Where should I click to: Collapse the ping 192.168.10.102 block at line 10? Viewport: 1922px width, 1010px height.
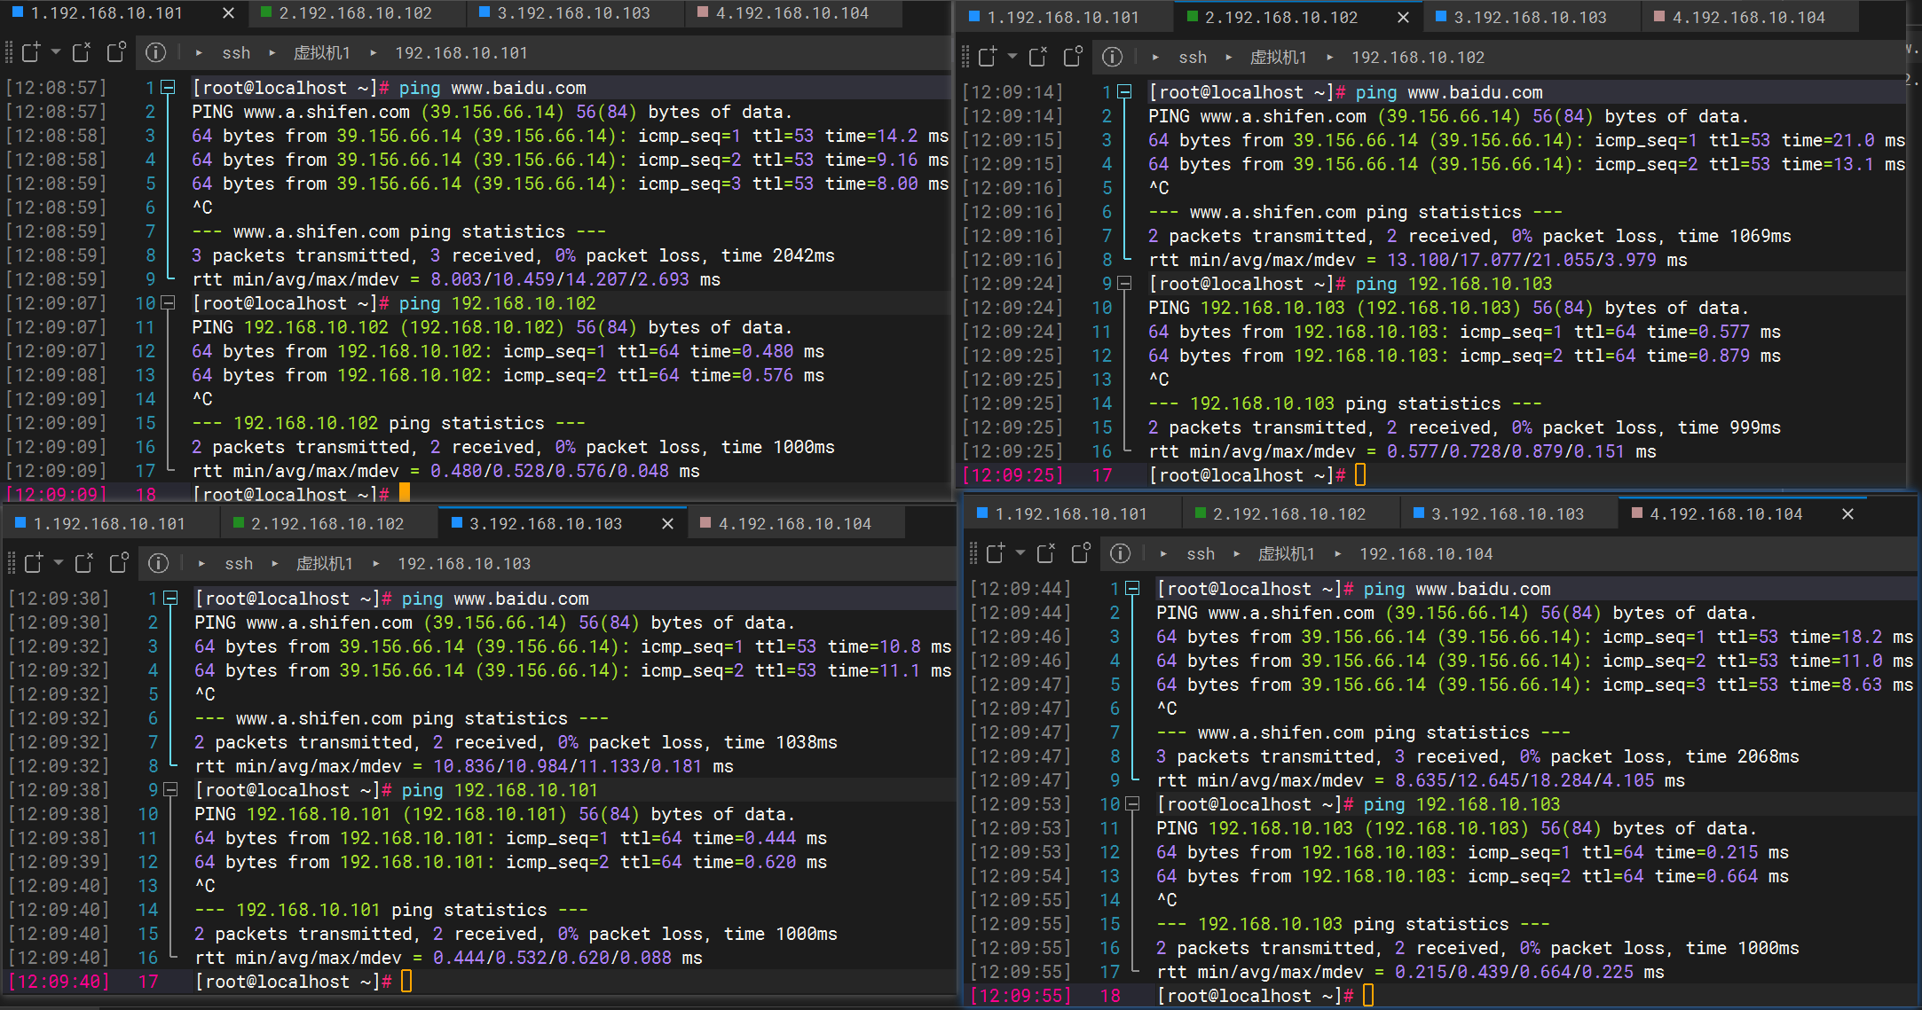click(x=168, y=303)
